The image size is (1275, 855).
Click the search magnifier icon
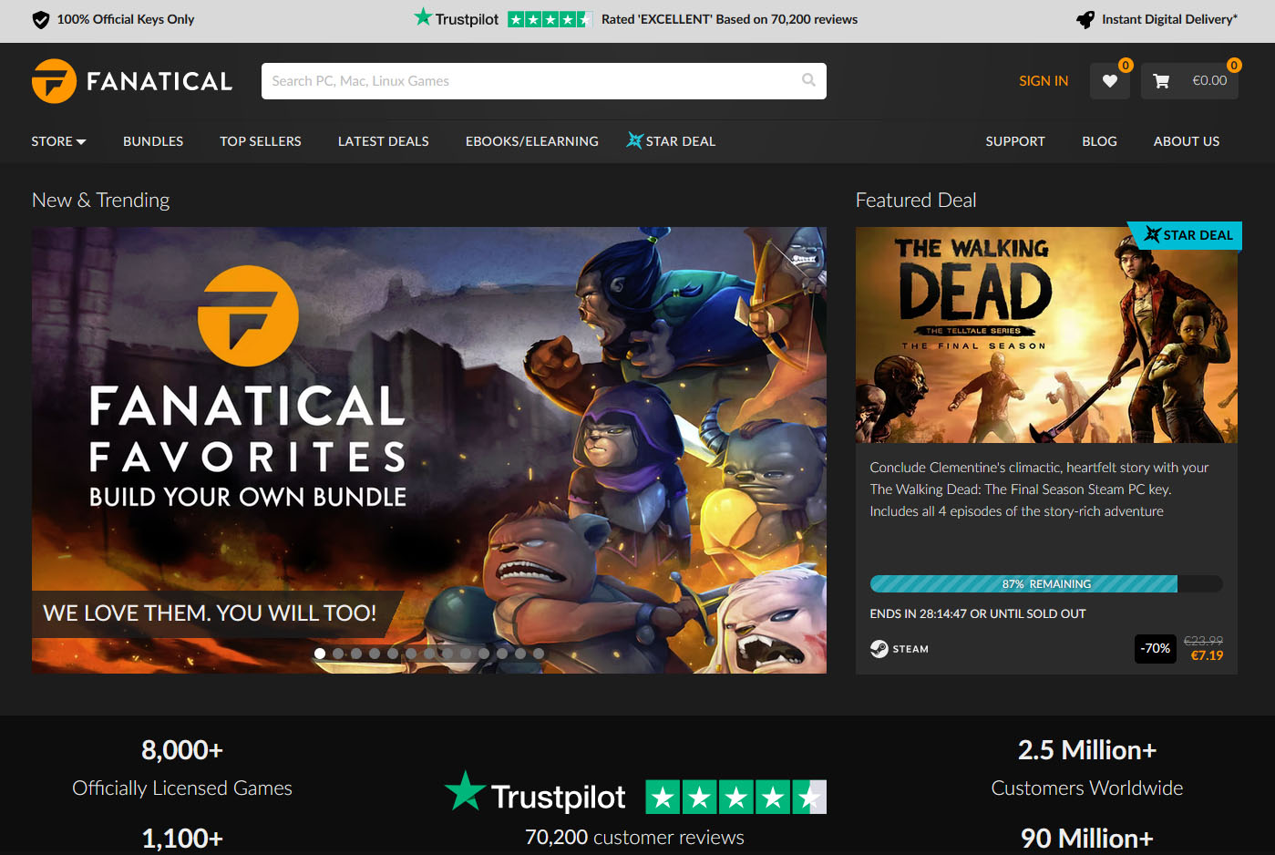(x=808, y=80)
